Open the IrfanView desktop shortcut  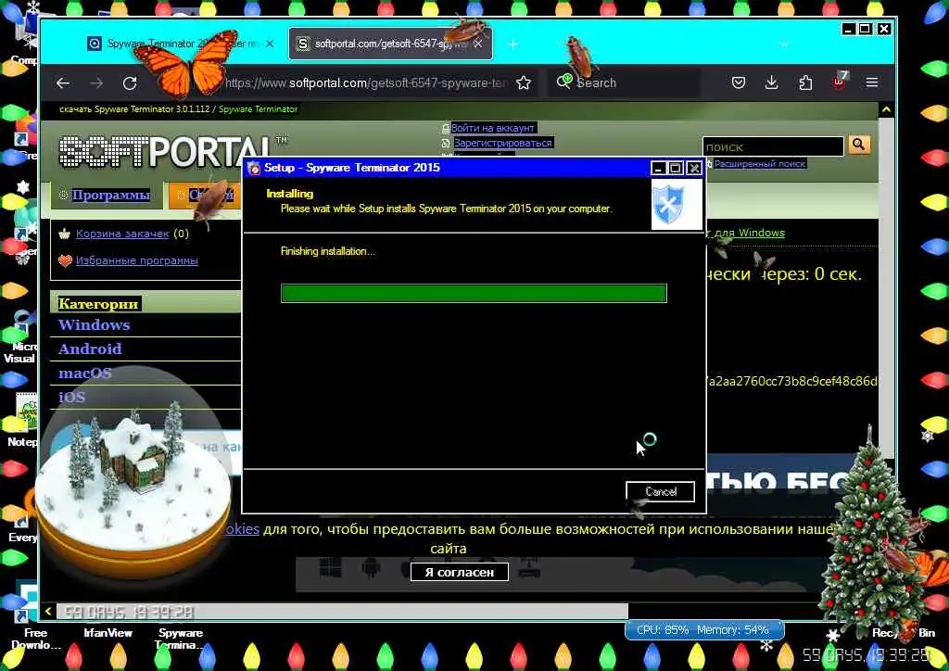tap(108, 633)
